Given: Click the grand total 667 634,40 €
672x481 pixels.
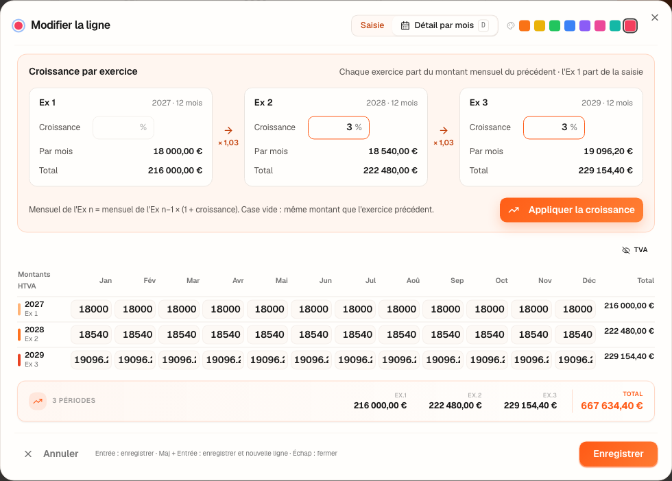Looking at the screenshot, I should click(612, 406).
